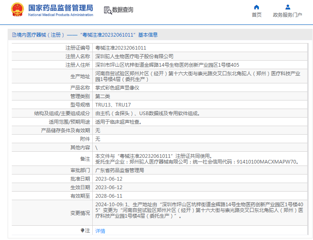Click the 型号规格 label
This screenshot has width=313, height=240.
click(x=80, y=105)
